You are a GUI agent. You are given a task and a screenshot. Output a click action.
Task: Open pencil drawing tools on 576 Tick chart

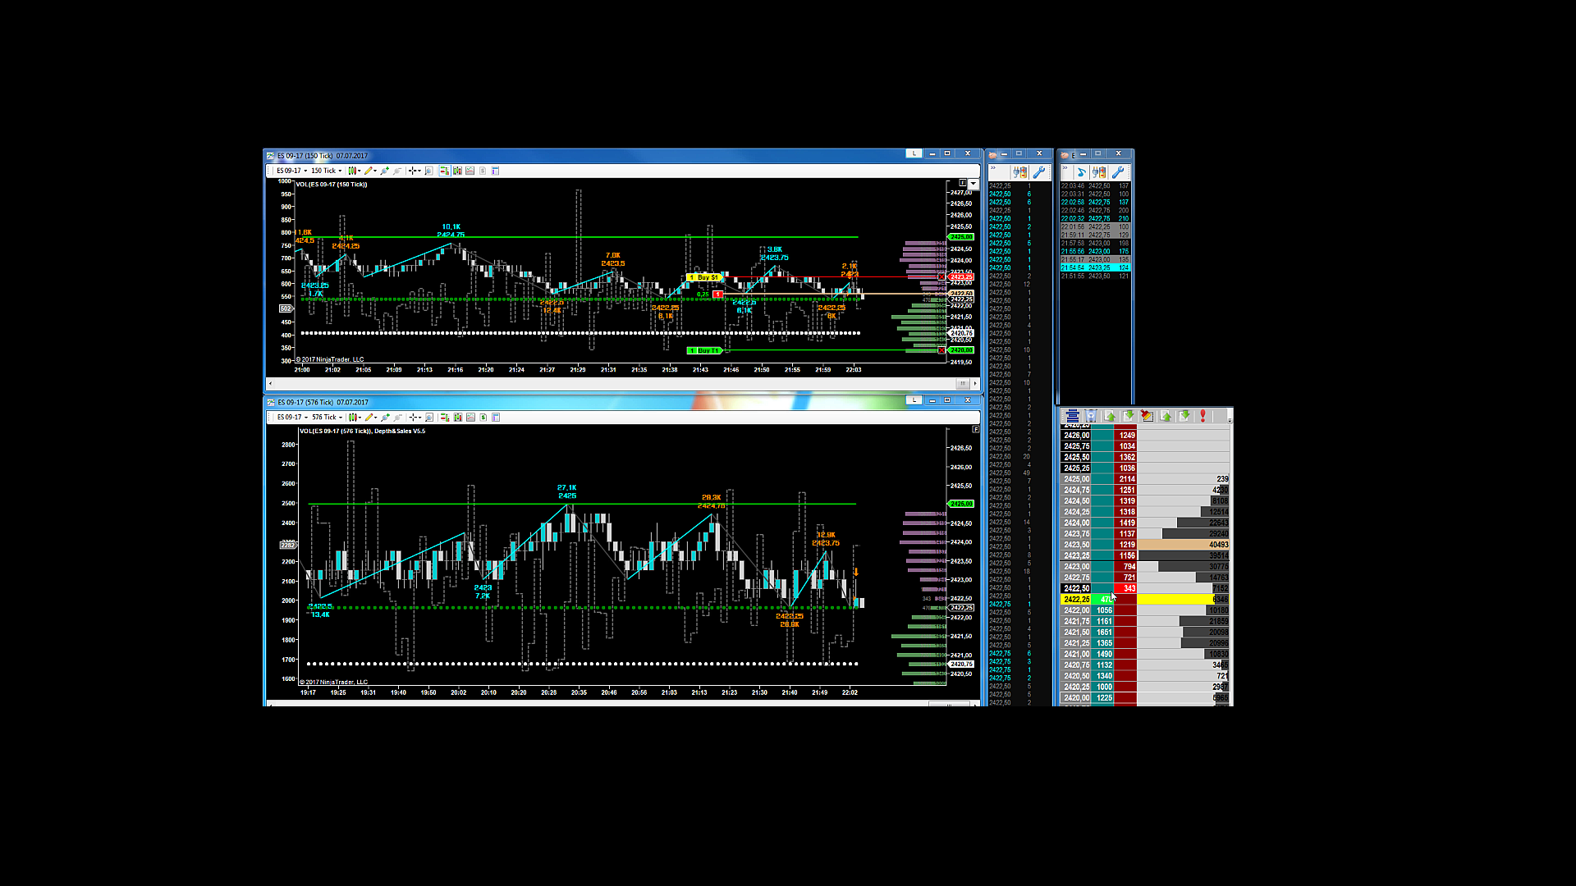point(371,417)
